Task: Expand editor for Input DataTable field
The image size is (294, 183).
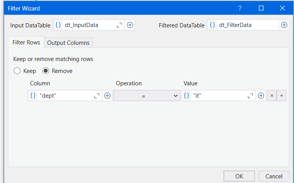Action: click(120, 25)
